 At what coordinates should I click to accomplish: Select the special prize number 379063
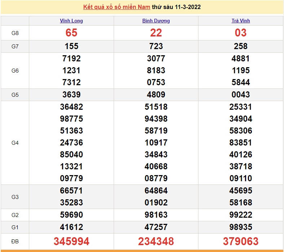[x=241, y=241]
